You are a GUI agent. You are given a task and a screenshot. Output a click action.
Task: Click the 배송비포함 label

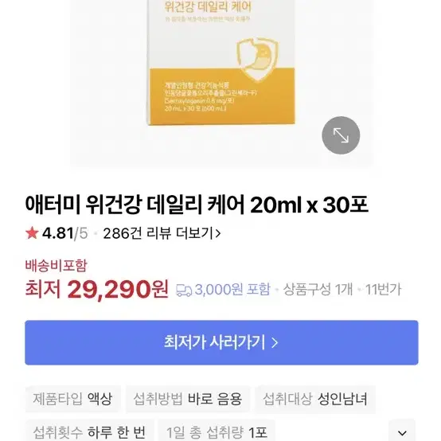pos(57,266)
